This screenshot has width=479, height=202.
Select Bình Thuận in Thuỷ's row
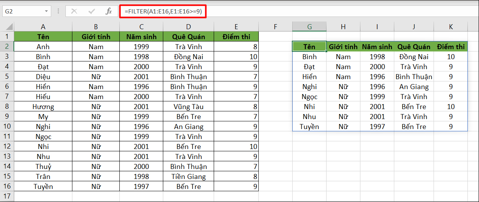coord(188,166)
